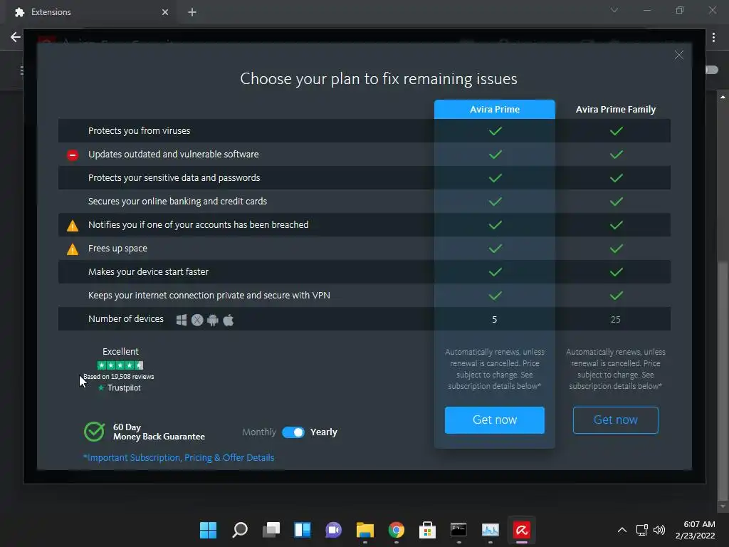The image size is (729, 547).
Task: Click Prime Family checkmark for Makes device start faster
Action: 616,272
